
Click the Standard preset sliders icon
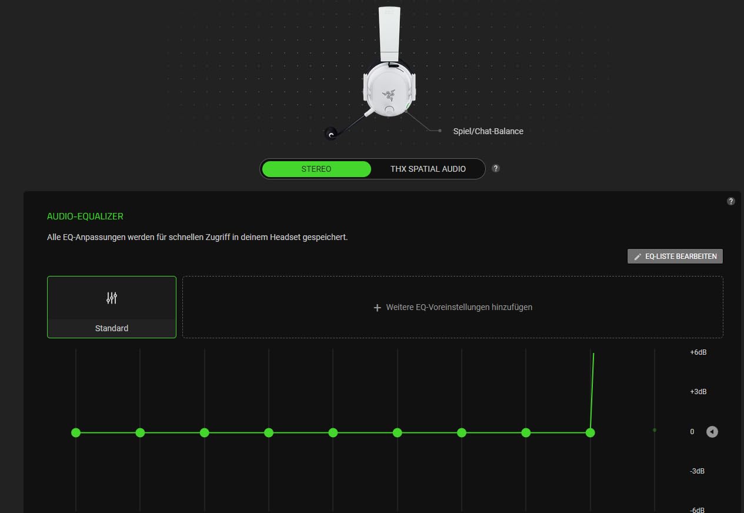tap(112, 298)
